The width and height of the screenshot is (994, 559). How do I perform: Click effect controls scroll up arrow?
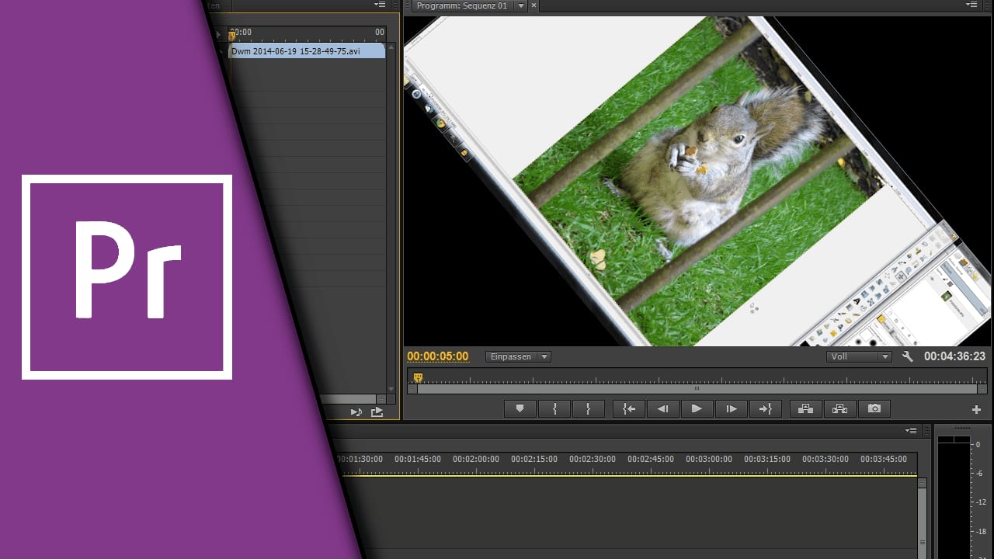pos(391,47)
